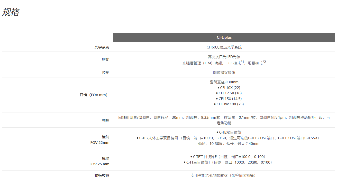The image size is (346, 181).
Task: Select the 'C-TB双目镜筒' entry
Action: coord(229,132)
